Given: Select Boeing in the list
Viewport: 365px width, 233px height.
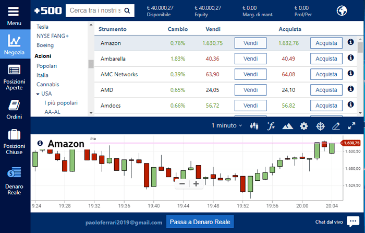Looking at the screenshot, I should click(x=45, y=45).
